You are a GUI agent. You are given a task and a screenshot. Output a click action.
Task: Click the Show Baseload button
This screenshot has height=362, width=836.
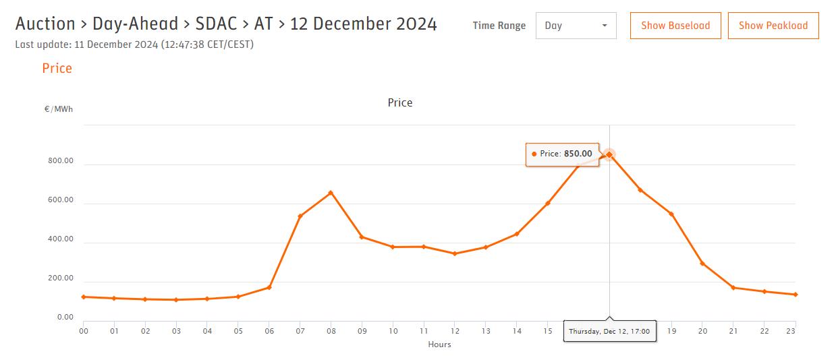[675, 26]
